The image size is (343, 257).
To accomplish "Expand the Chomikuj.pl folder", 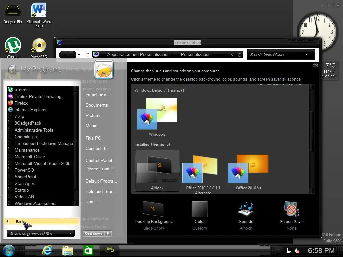I will point(41,137).
